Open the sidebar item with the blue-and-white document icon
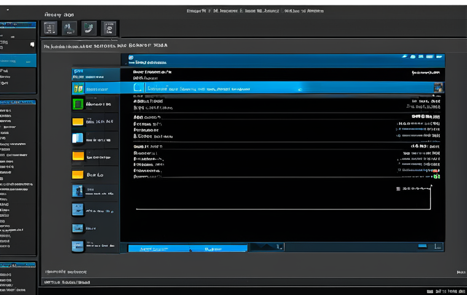467x295 pixels. click(x=95, y=139)
